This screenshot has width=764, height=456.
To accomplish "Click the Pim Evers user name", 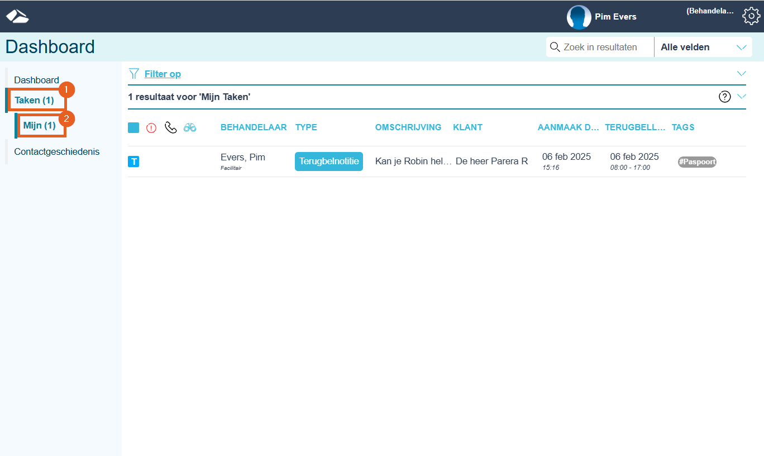I will [x=615, y=17].
